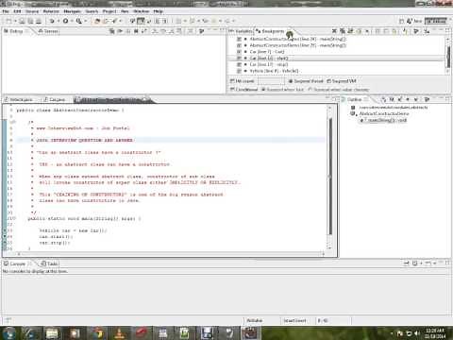Image resolution: width=453 pixels, height=340 pixels.
Task: Toggle the AbstractConstructorDemo line 25 breakpoint checkbox
Action: 239,45
